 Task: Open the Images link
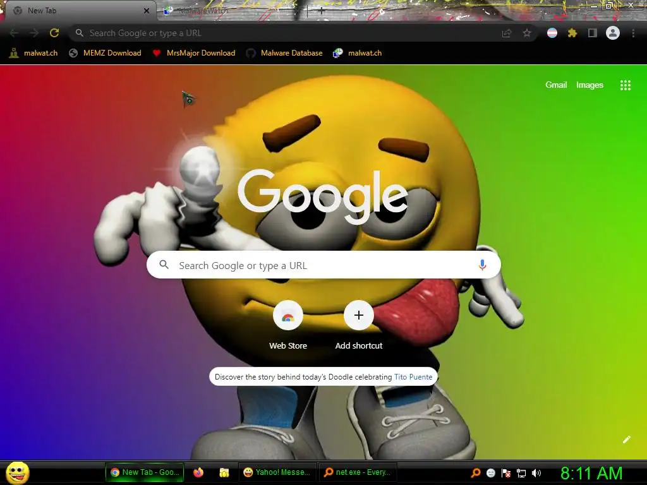click(590, 85)
